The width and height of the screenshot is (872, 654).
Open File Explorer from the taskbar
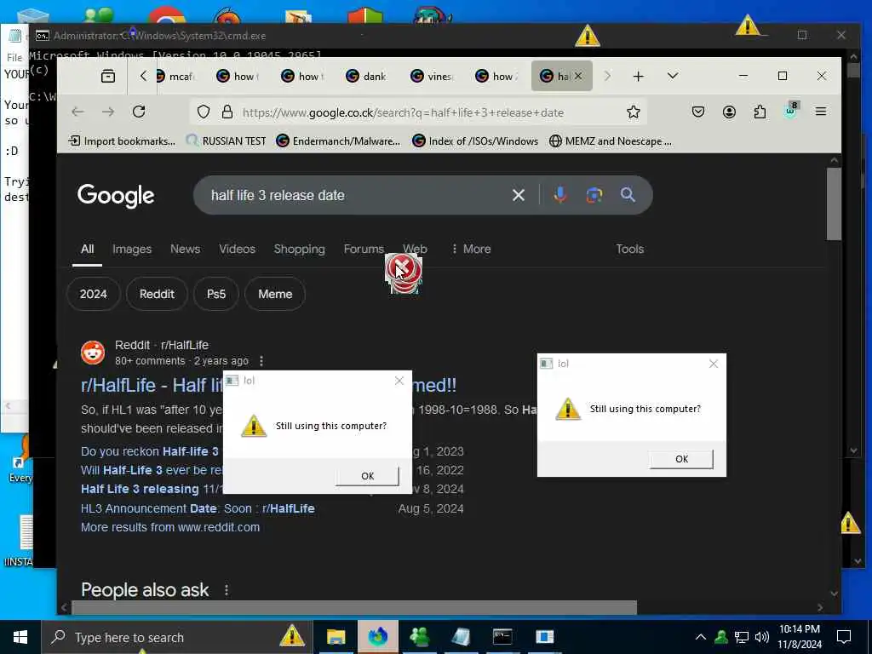[x=336, y=637]
